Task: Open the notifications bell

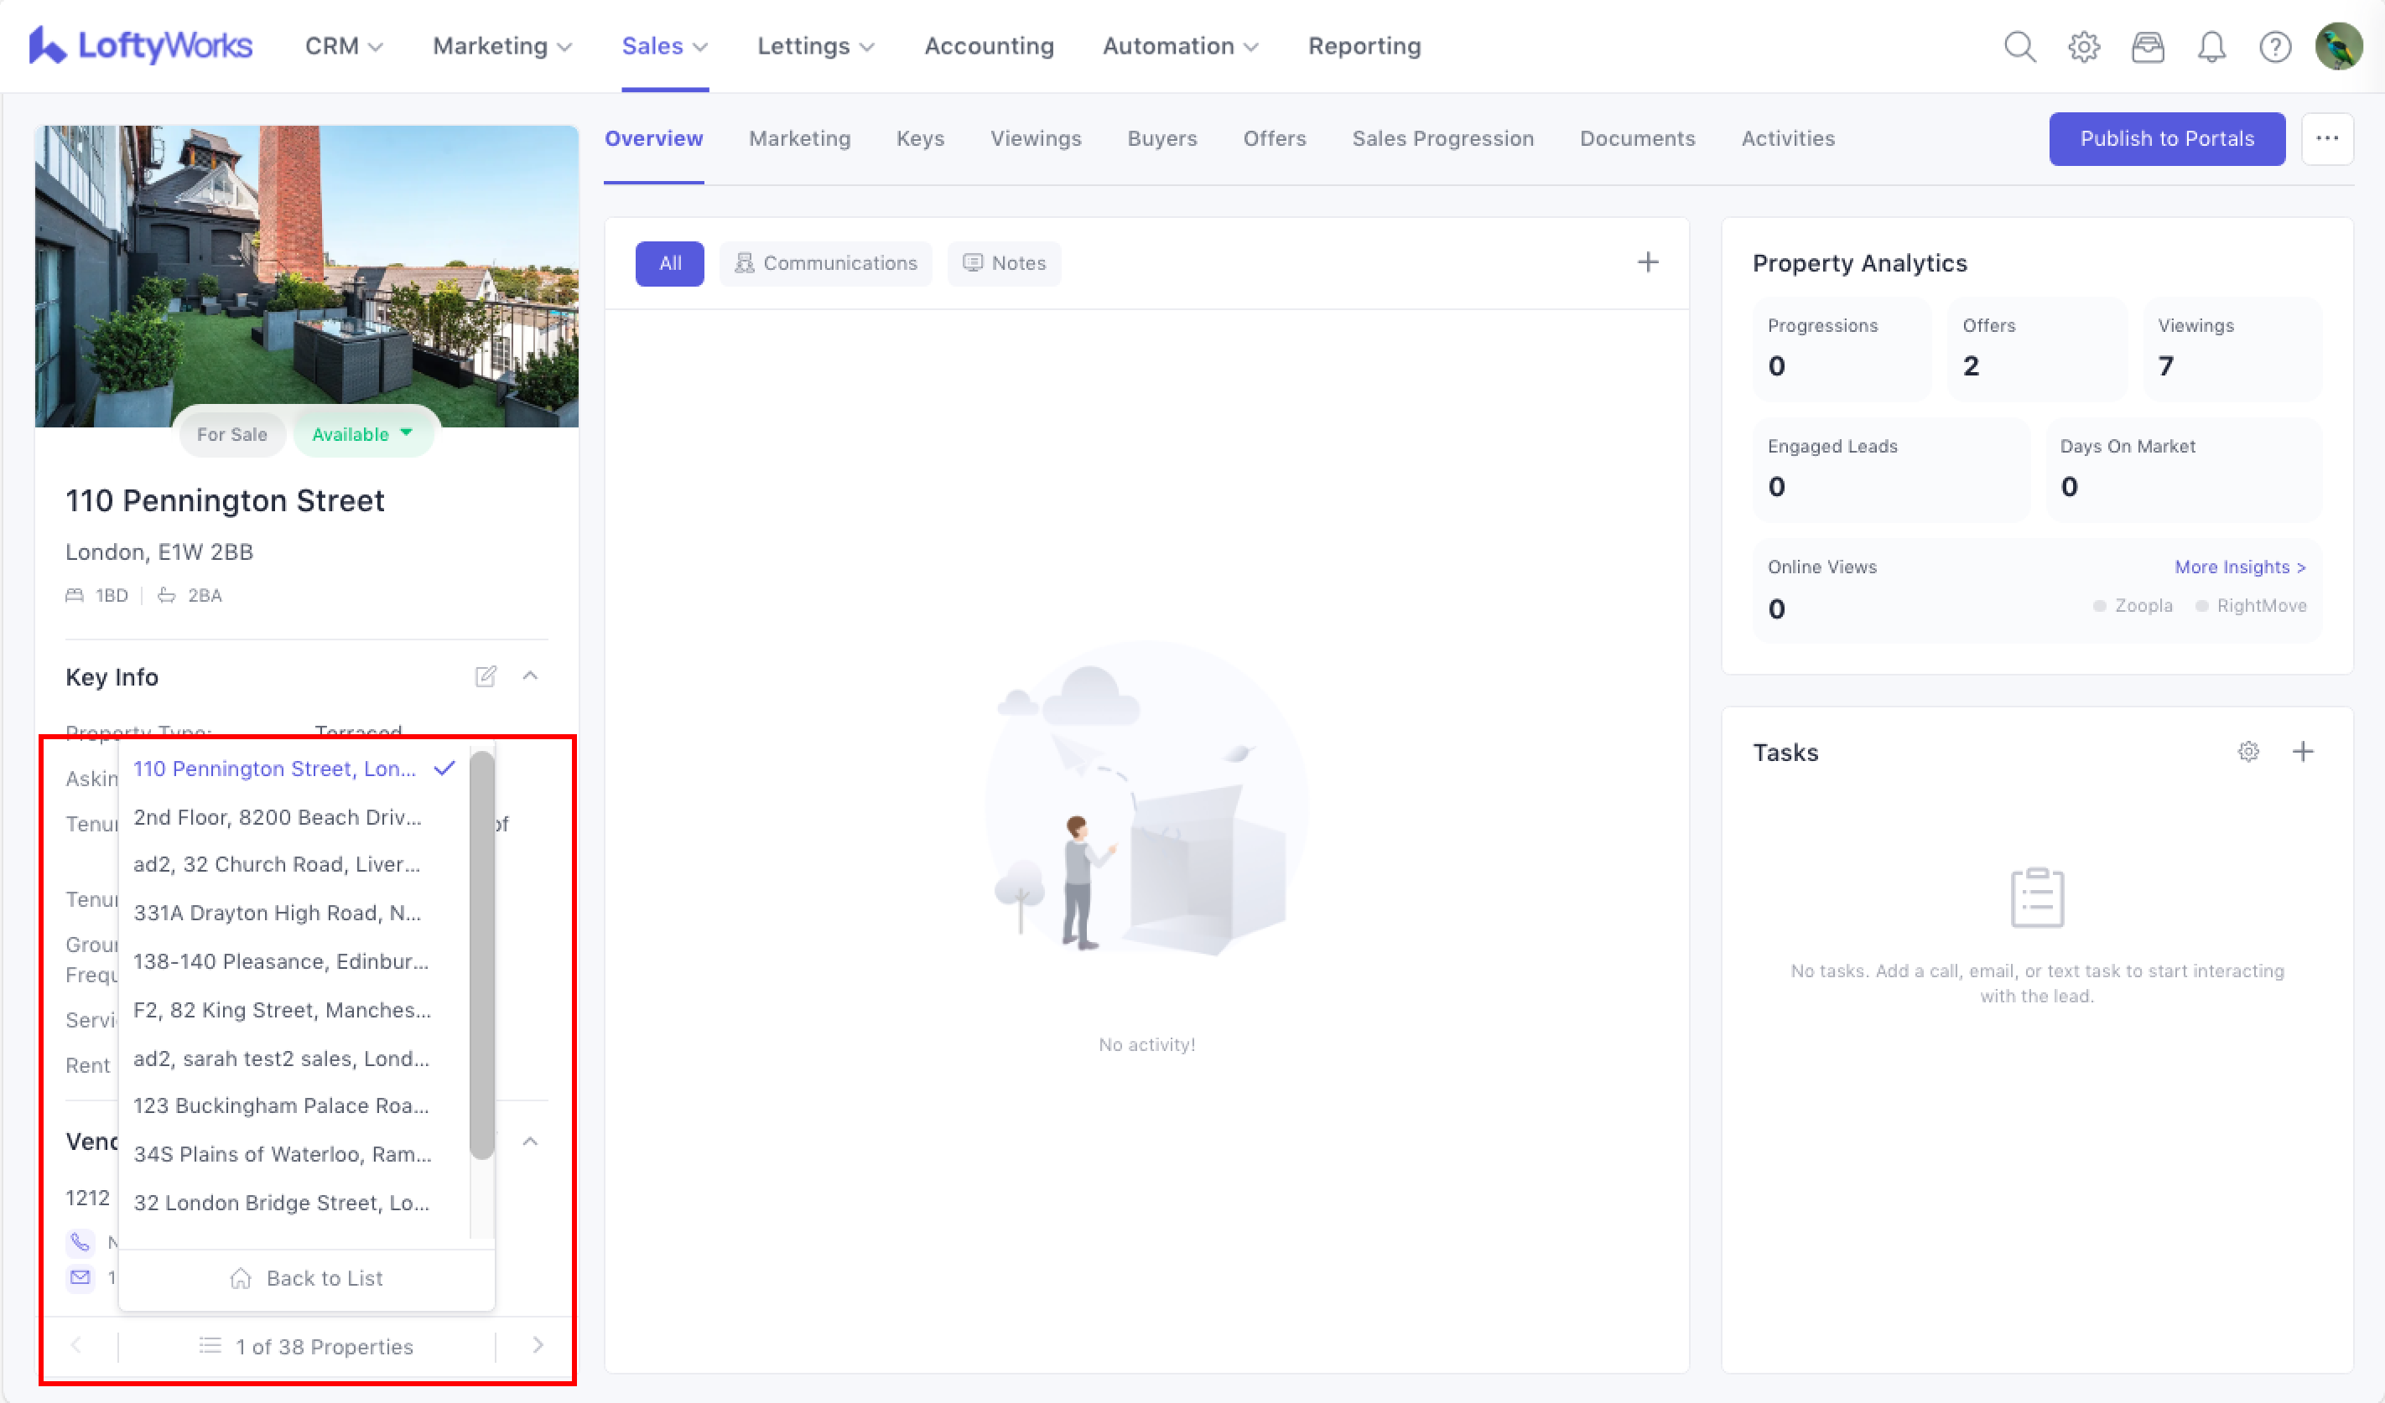Action: click(2211, 46)
